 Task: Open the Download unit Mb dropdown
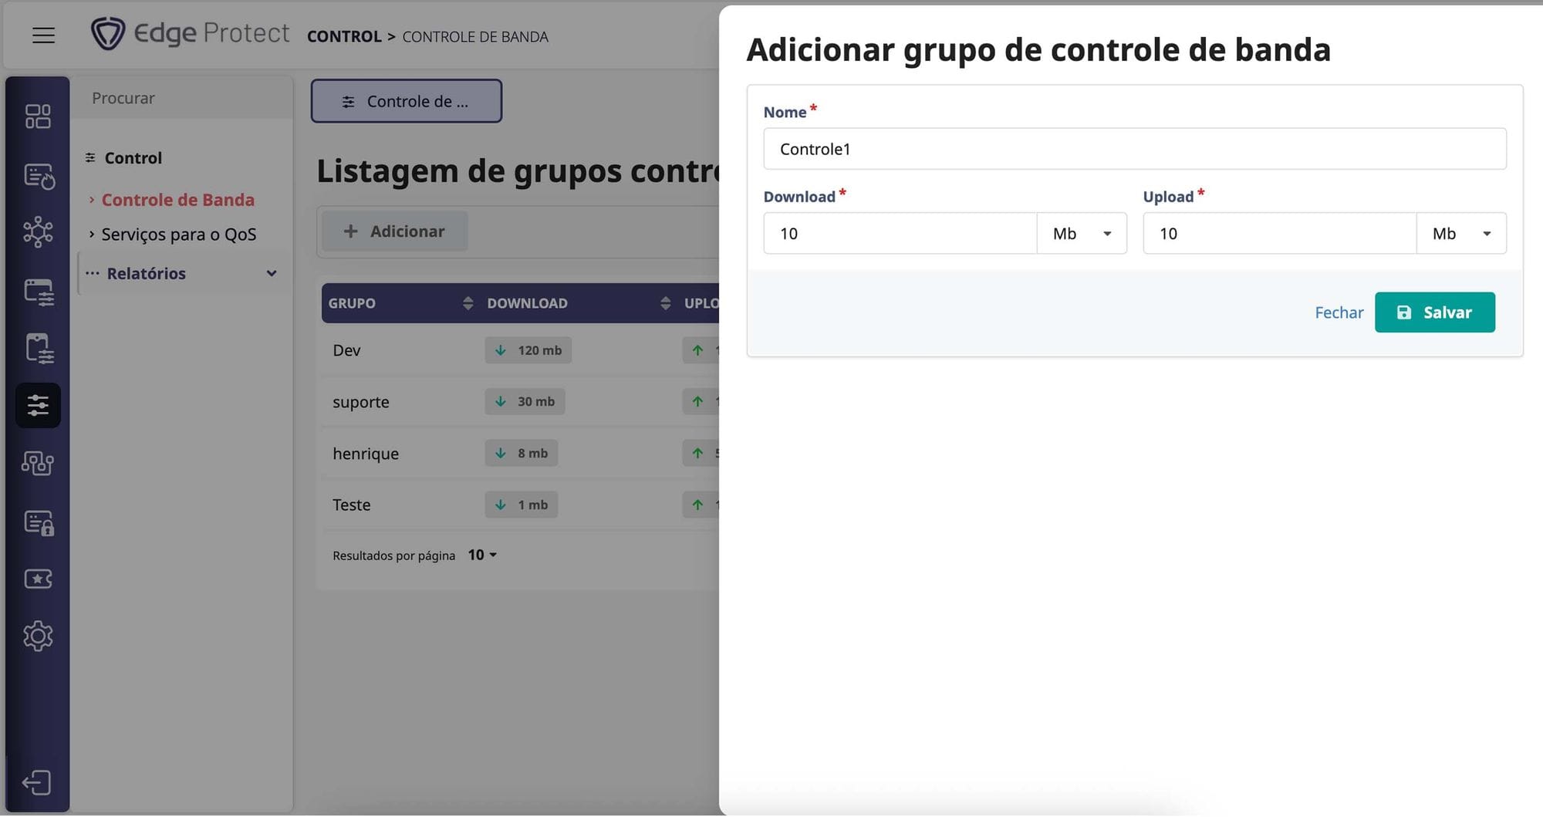pyautogui.click(x=1082, y=234)
